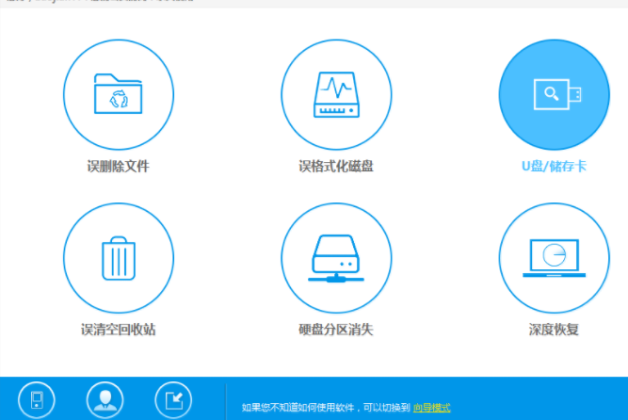Select the 误格式化磁盘 disk icon
Viewport: 628px width, 420px height.
click(x=336, y=95)
